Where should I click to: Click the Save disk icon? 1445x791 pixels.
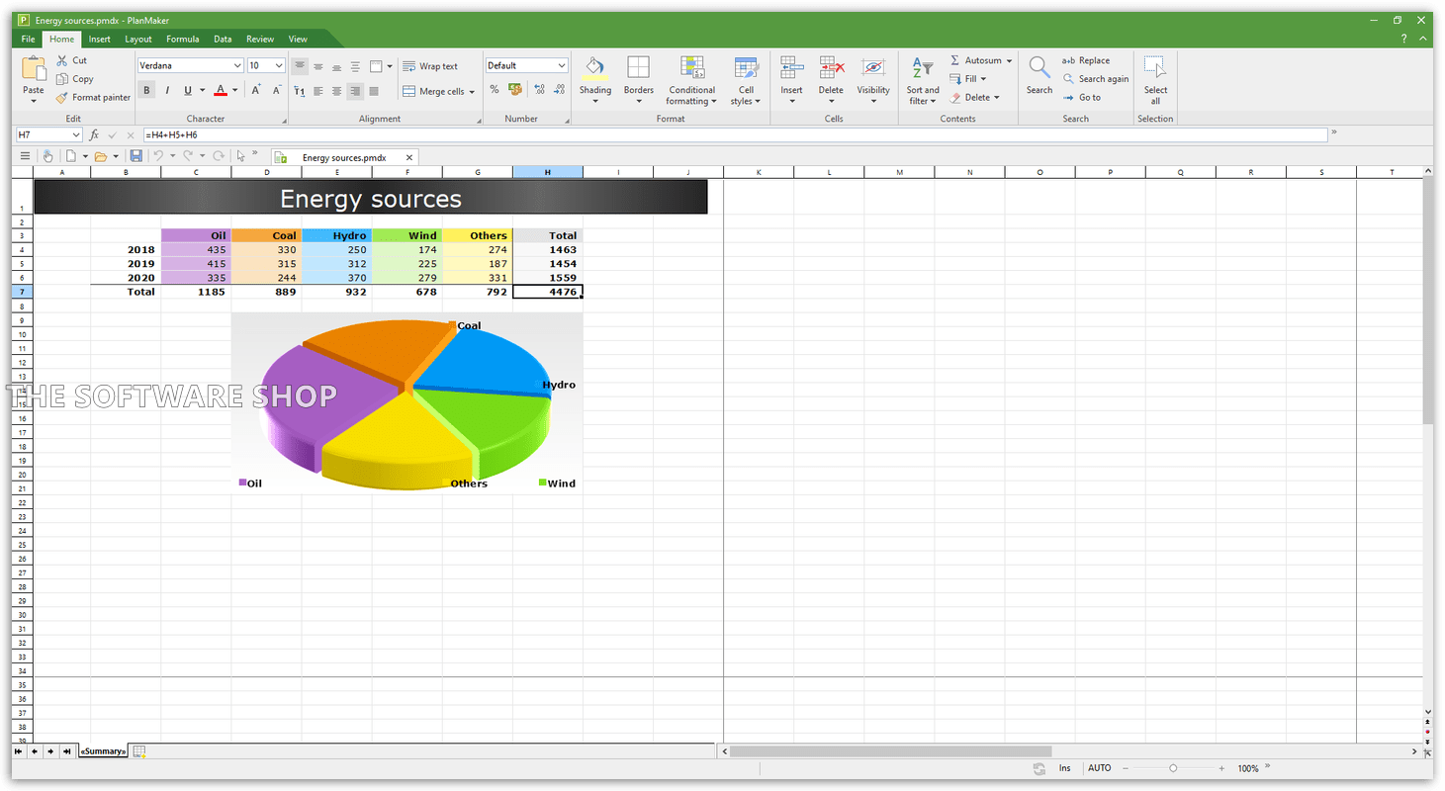pos(135,156)
